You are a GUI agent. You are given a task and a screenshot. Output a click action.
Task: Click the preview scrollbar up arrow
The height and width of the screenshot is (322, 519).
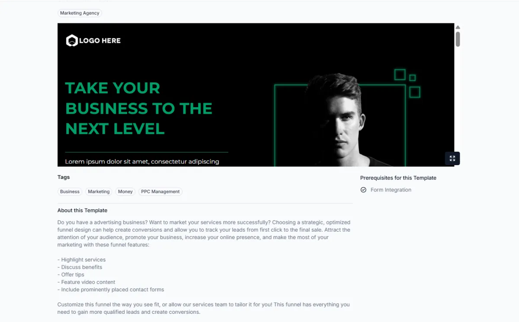tap(458, 27)
